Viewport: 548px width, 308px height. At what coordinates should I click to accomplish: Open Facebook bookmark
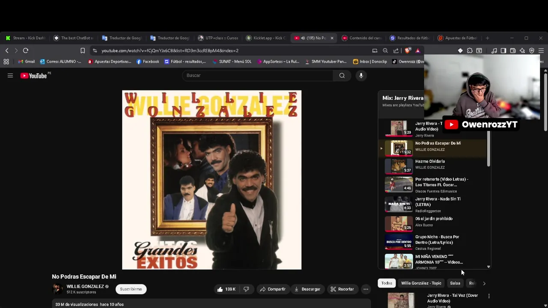tap(148, 62)
